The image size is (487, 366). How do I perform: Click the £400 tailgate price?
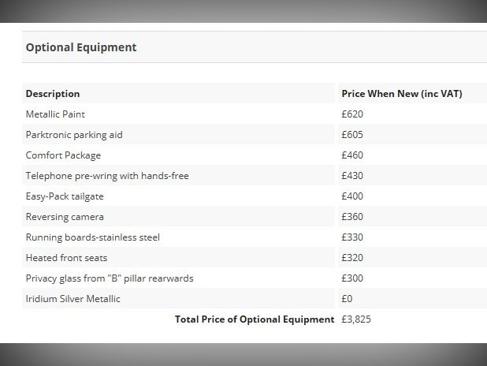352,196
